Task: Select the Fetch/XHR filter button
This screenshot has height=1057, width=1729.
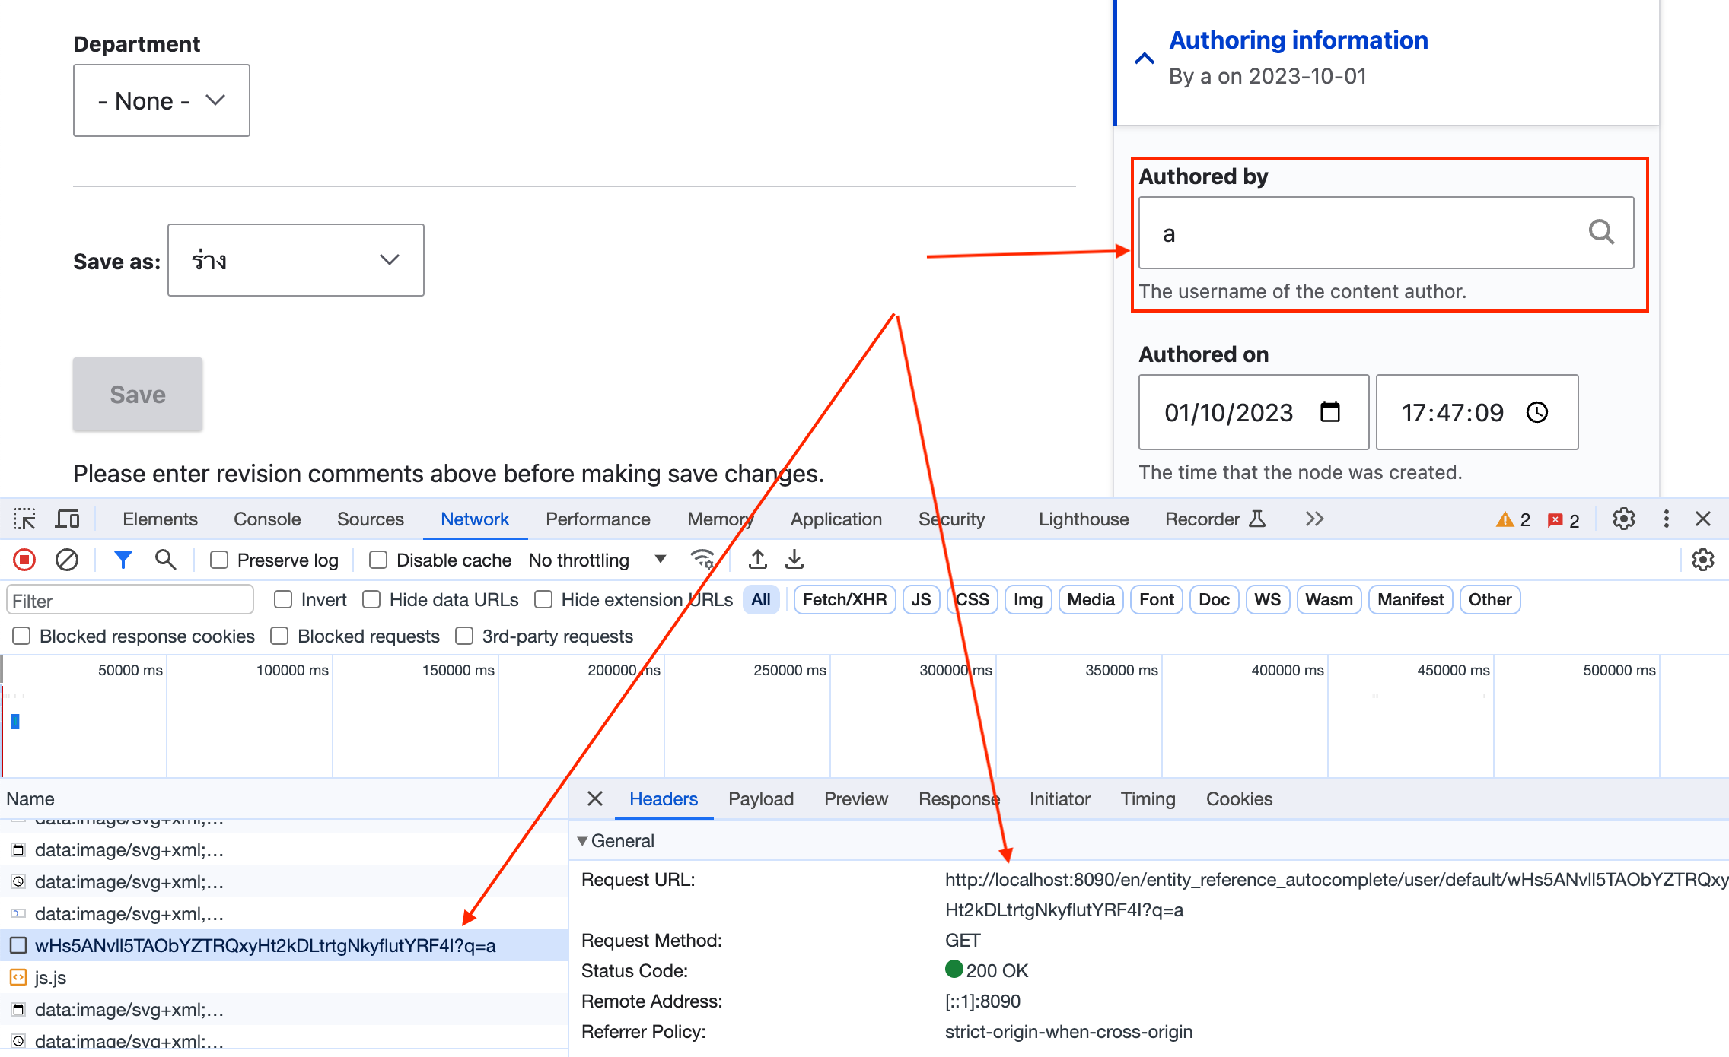Action: pyautogui.click(x=844, y=600)
